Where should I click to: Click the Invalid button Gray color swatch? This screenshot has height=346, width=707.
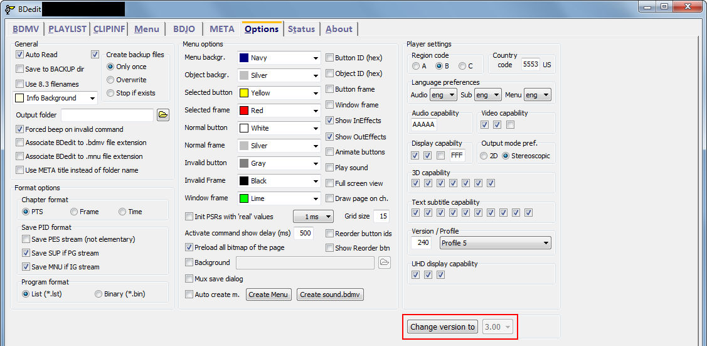pos(244,163)
